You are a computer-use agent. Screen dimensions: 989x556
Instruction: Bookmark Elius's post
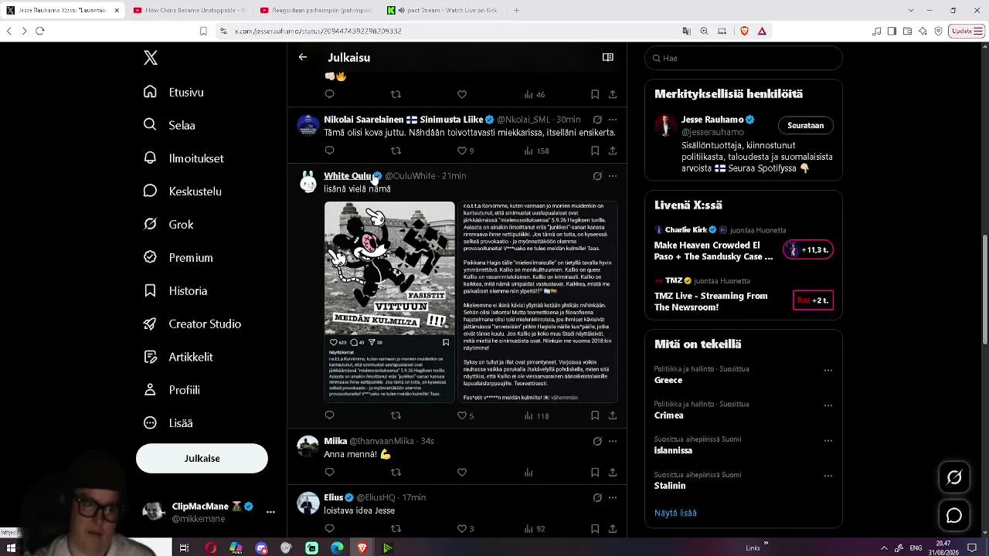tap(595, 529)
